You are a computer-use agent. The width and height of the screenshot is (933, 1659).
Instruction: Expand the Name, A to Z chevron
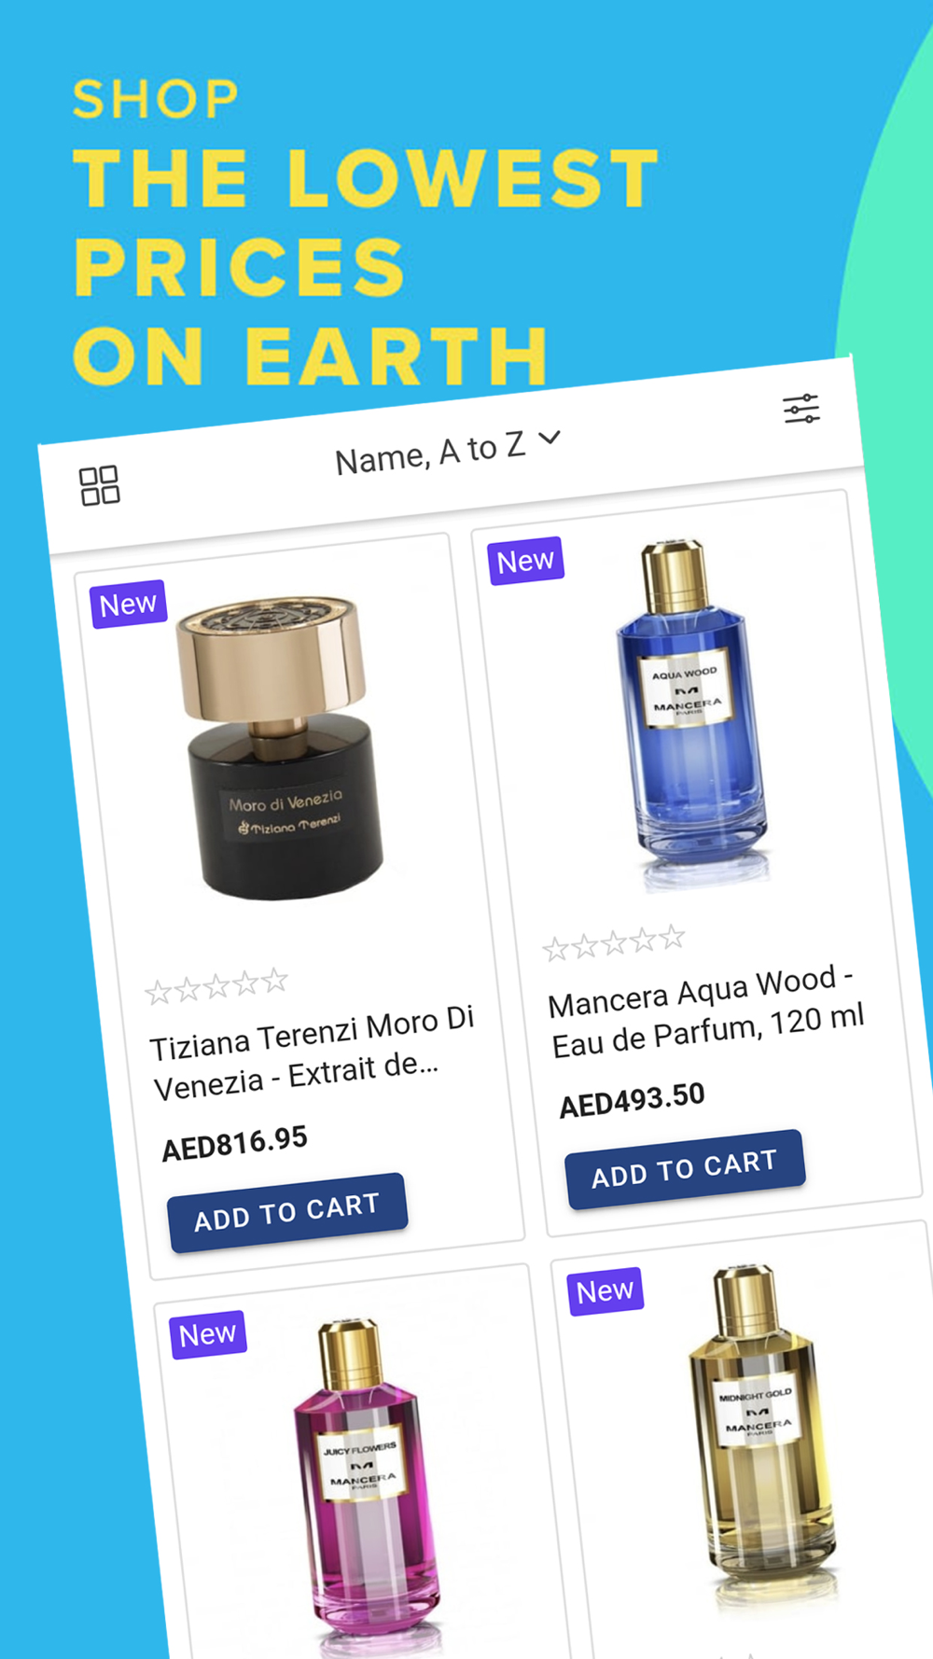550,437
